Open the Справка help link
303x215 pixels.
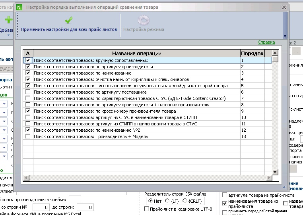click(x=266, y=42)
